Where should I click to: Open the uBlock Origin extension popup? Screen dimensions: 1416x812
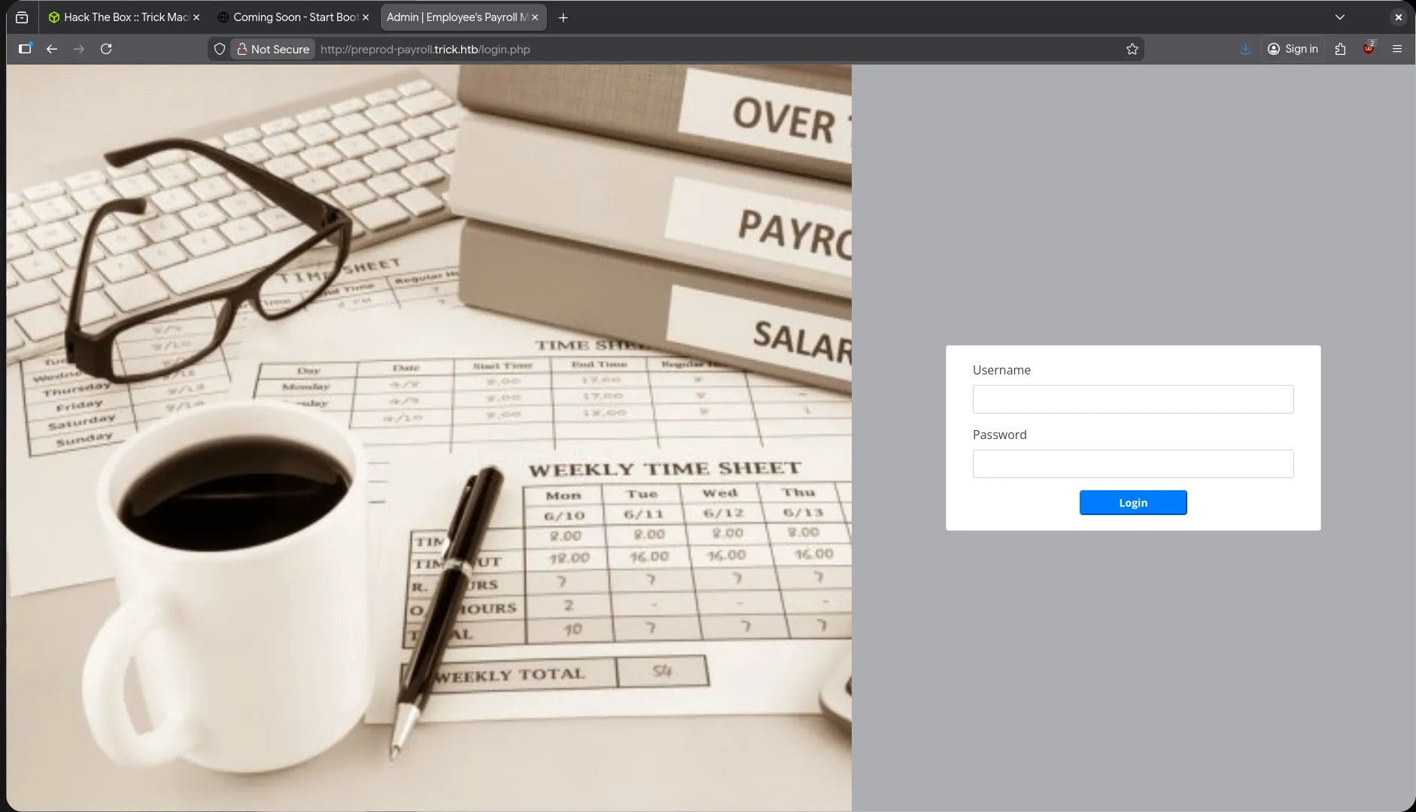point(1369,49)
